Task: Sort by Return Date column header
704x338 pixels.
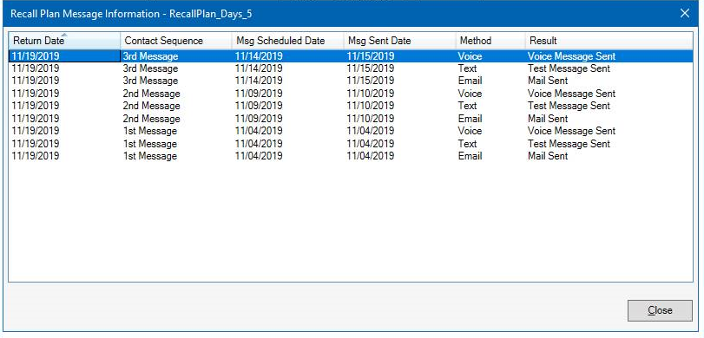Action: [64, 41]
